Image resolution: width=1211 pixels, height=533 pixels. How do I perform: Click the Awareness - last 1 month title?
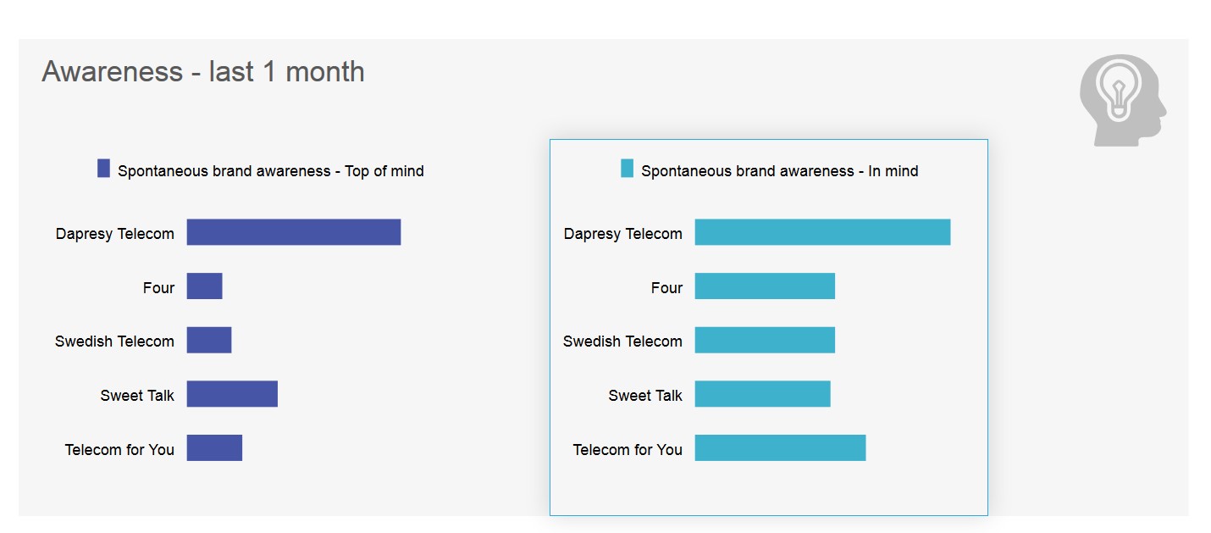(203, 72)
